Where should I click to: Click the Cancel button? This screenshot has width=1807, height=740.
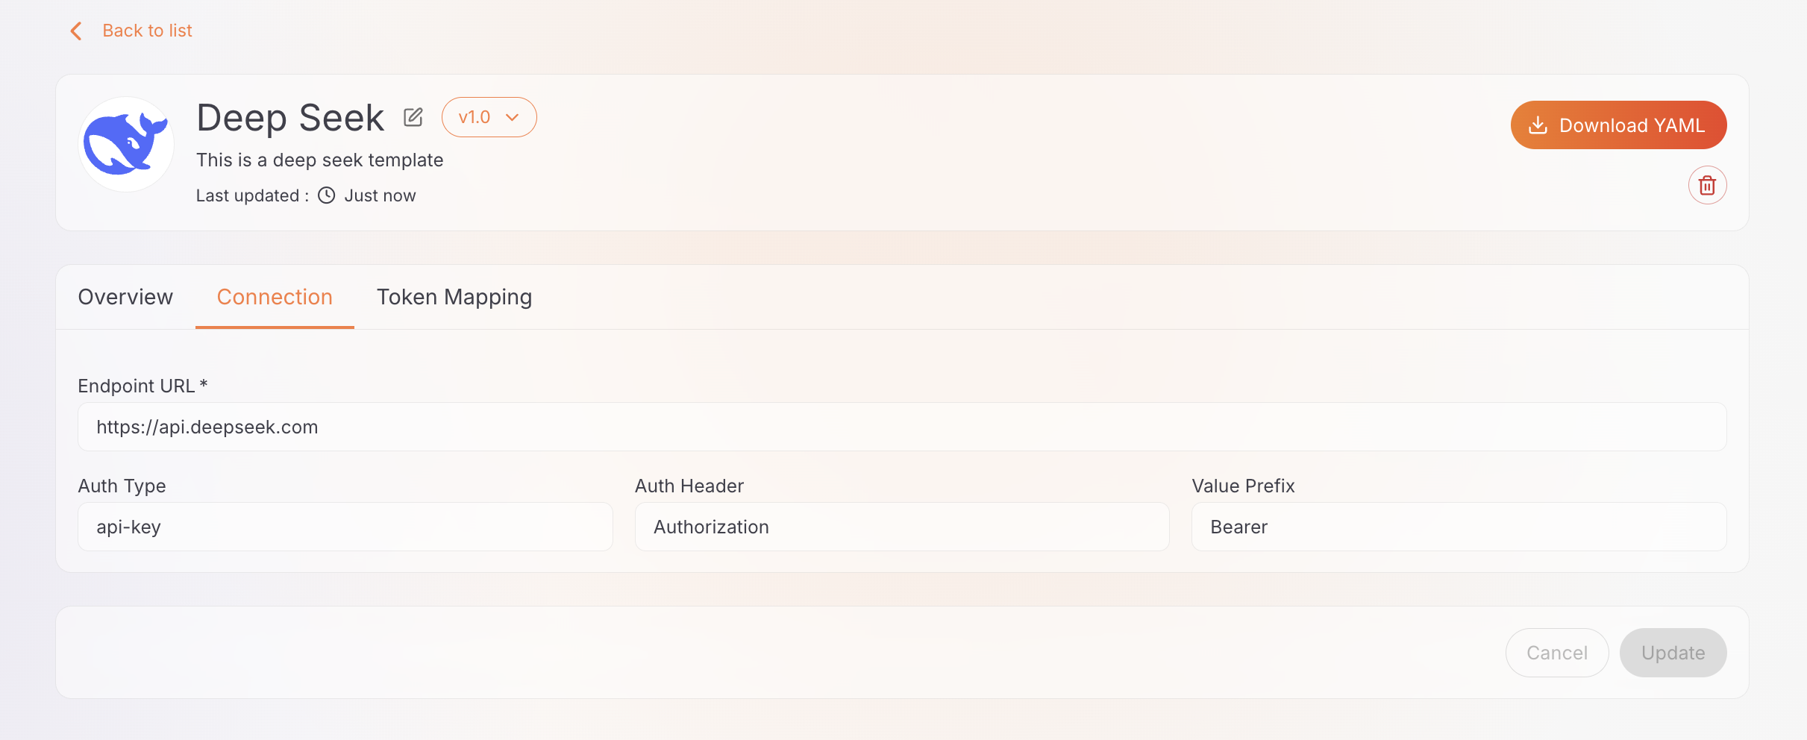[1557, 653]
